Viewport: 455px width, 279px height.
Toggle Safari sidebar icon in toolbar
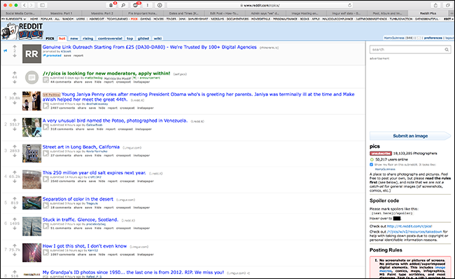click(43, 5)
